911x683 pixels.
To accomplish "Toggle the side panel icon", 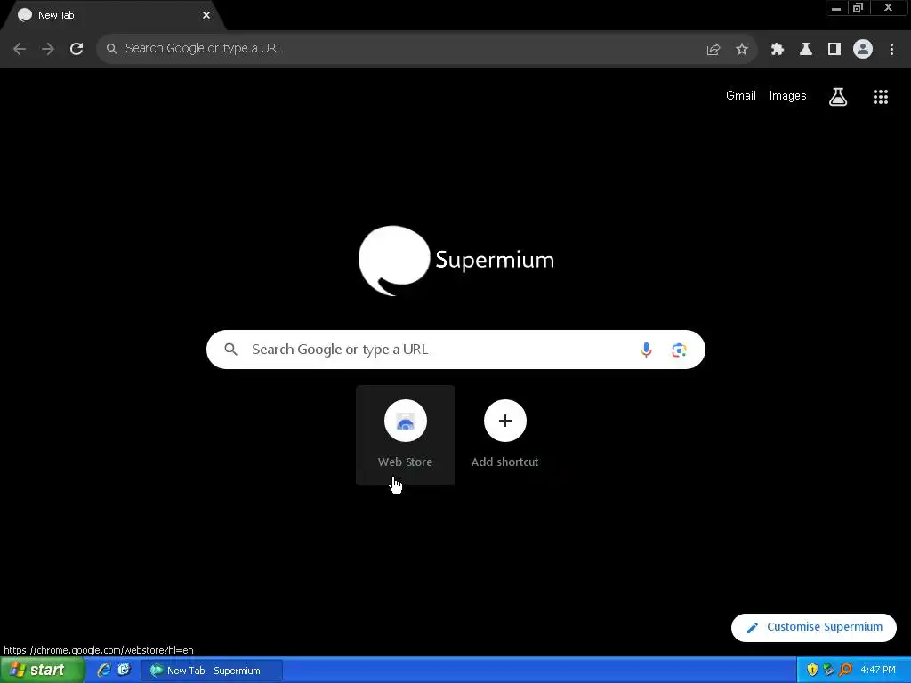I will (834, 50).
